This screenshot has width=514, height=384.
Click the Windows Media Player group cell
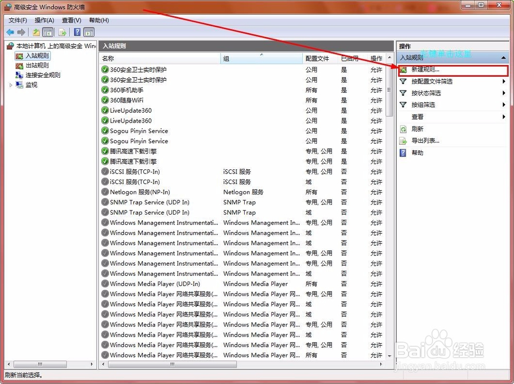pyautogui.click(x=255, y=284)
